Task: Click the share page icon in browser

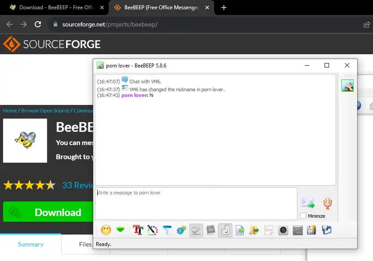Action: point(366,24)
